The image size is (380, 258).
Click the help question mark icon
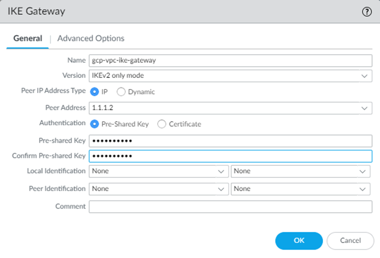[367, 12]
